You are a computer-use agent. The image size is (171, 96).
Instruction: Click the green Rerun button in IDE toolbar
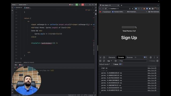[77, 5]
